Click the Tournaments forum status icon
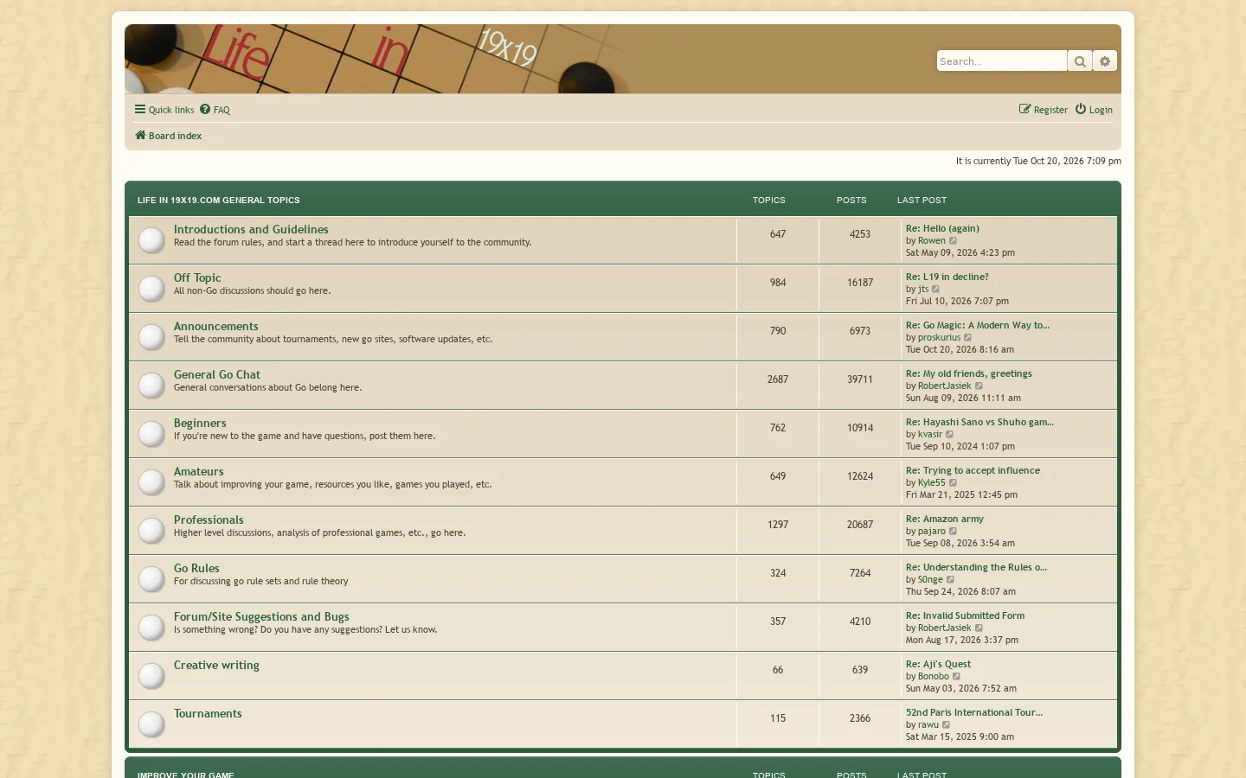1246x778 pixels. tap(151, 724)
